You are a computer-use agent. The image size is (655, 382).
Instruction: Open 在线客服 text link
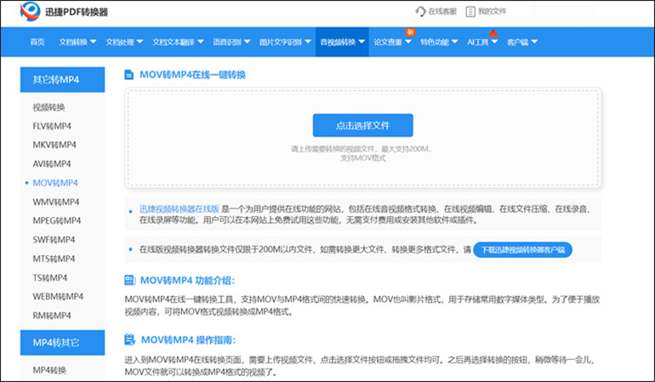442,11
